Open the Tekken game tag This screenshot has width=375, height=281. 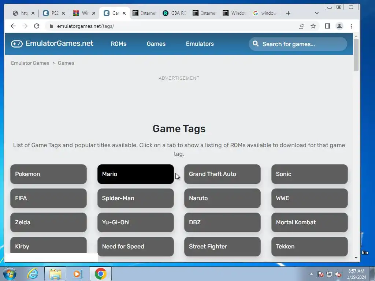309,247
